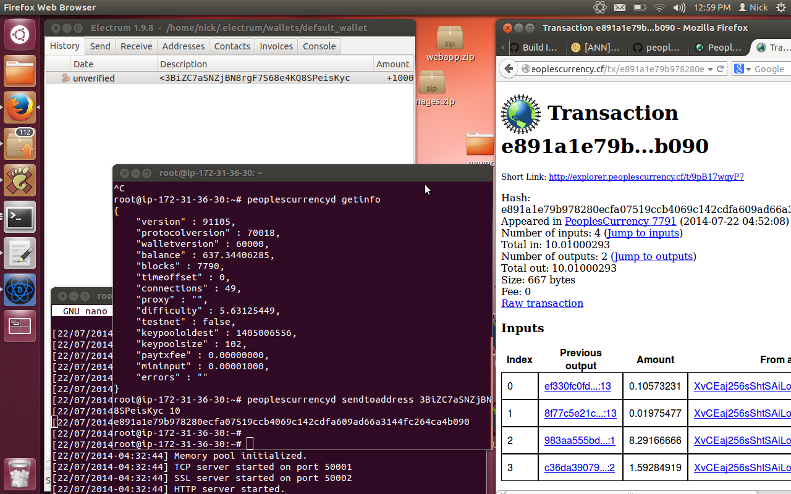This screenshot has height=494, width=791.
Task: Reload the page in Firefox
Action: (x=721, y=69)
